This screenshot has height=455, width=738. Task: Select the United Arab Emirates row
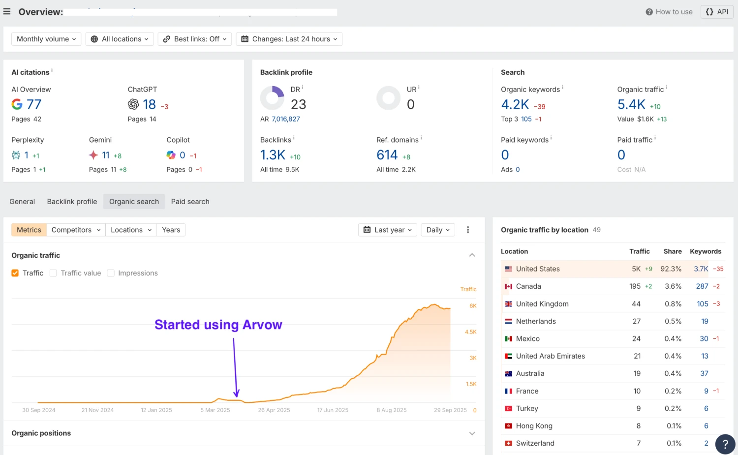613,356
